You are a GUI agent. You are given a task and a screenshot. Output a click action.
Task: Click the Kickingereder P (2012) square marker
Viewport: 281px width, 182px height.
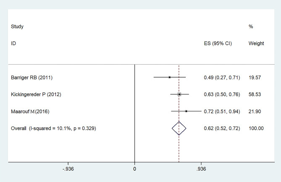pos(179,94)
